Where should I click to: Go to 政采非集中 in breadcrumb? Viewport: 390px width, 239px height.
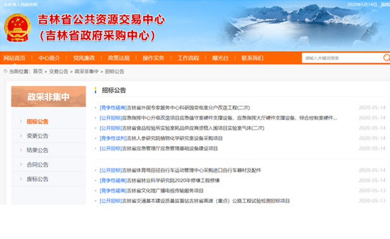point(87,71)
